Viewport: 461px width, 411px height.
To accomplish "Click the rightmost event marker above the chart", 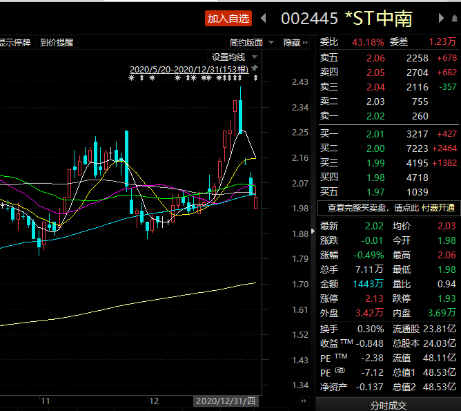I will click(x=255, y=79).
